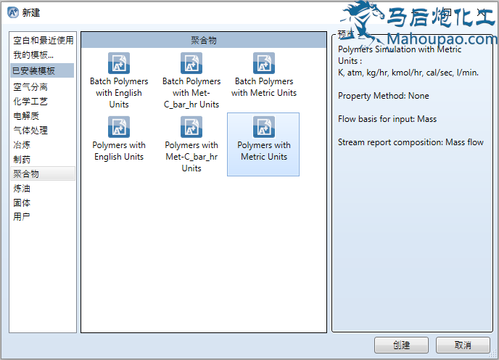Choose 化学工艺 template category
The height and width of the screenshot is (360, 499).
tap(30, 102)
